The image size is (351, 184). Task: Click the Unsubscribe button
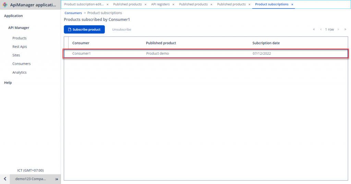121,29
